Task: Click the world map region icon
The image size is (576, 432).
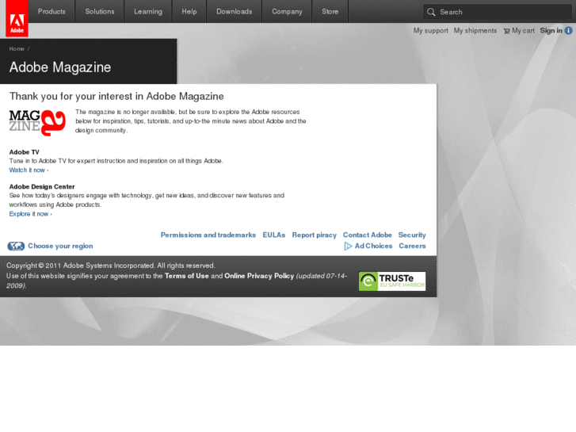Action: [x=16, y=246]
